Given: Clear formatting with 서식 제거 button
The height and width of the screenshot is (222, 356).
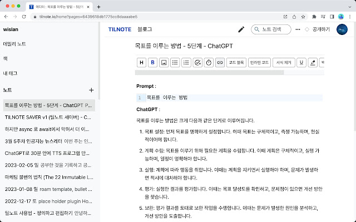Looking at the screenshot, I should (x=284, y=63).
